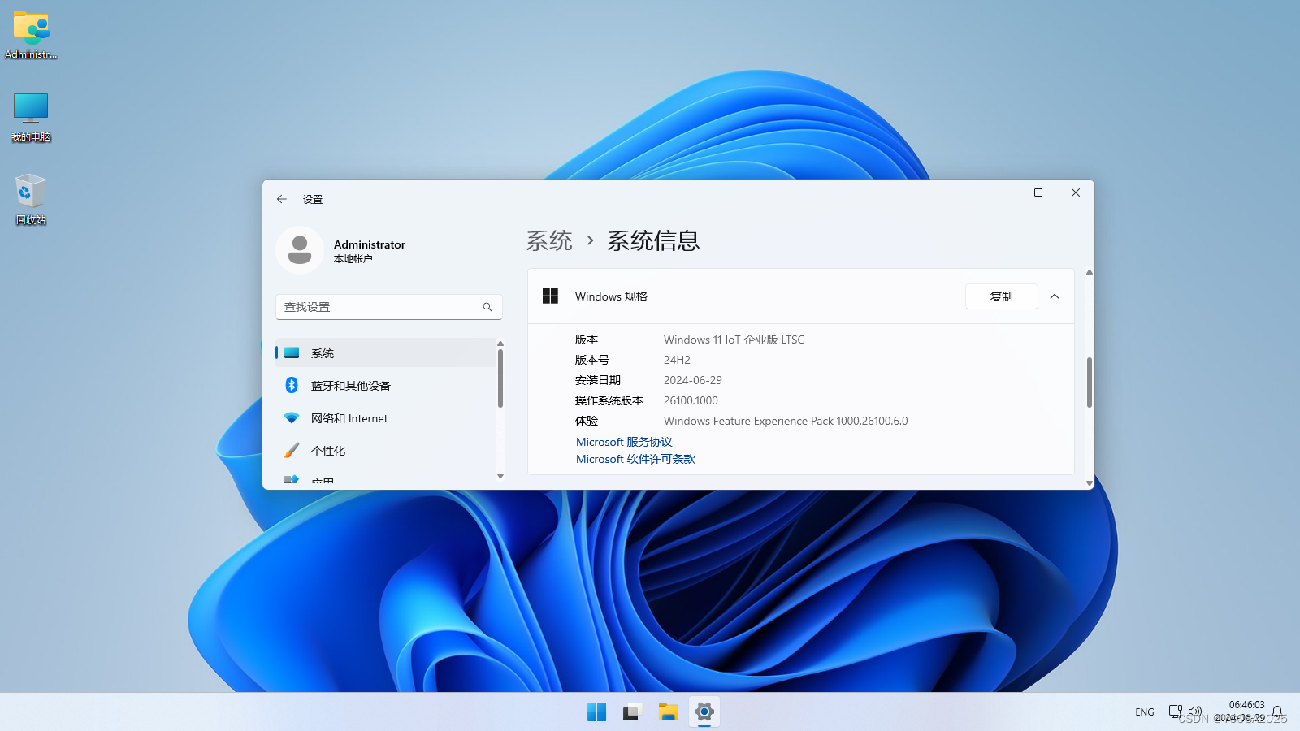This screenshot has width=1300, height=731.
Task: Click the install date 2024-06-29 value
Action: [x=693, y=380]
